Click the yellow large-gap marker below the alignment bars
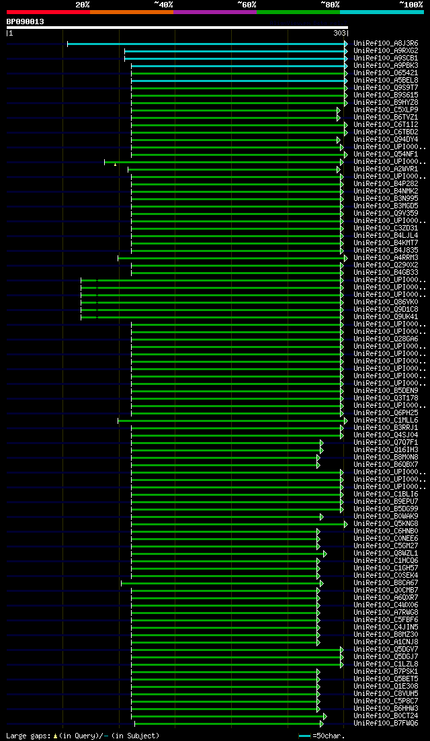The image size is (430, 741). 116,165
